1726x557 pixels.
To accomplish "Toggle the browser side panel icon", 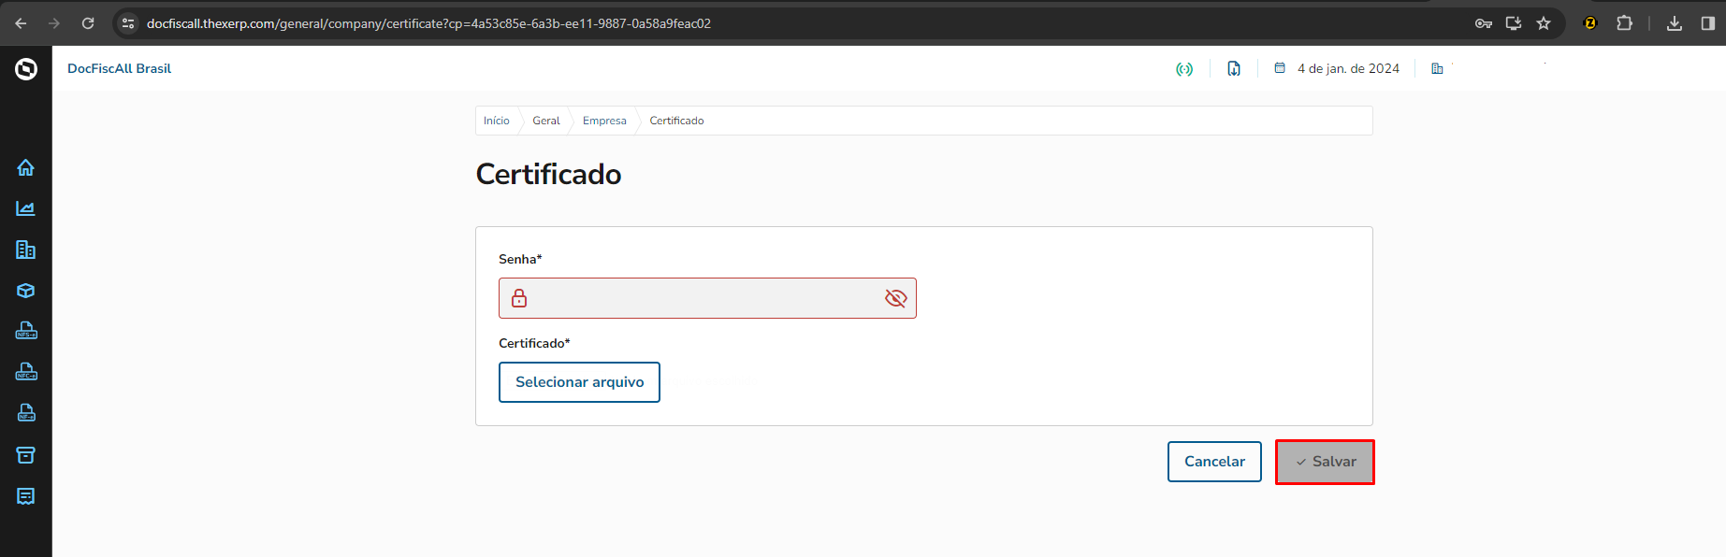I will tap(1707, 23).
